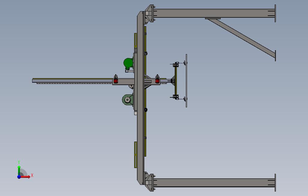This screenshot has height=196, width=308.
Task: Select the lower roller on the column
Action: 146,110
